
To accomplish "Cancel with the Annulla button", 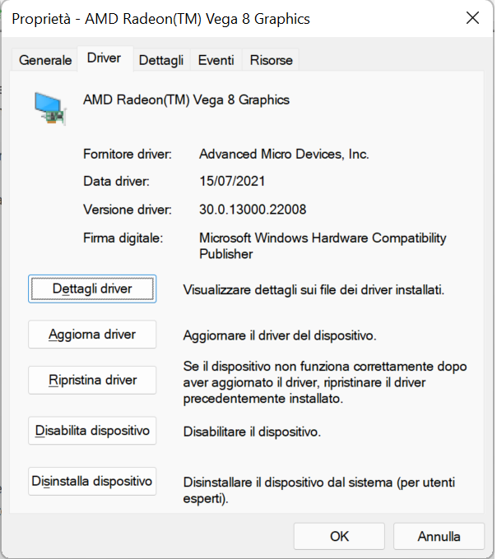I will tap(439, 536).
